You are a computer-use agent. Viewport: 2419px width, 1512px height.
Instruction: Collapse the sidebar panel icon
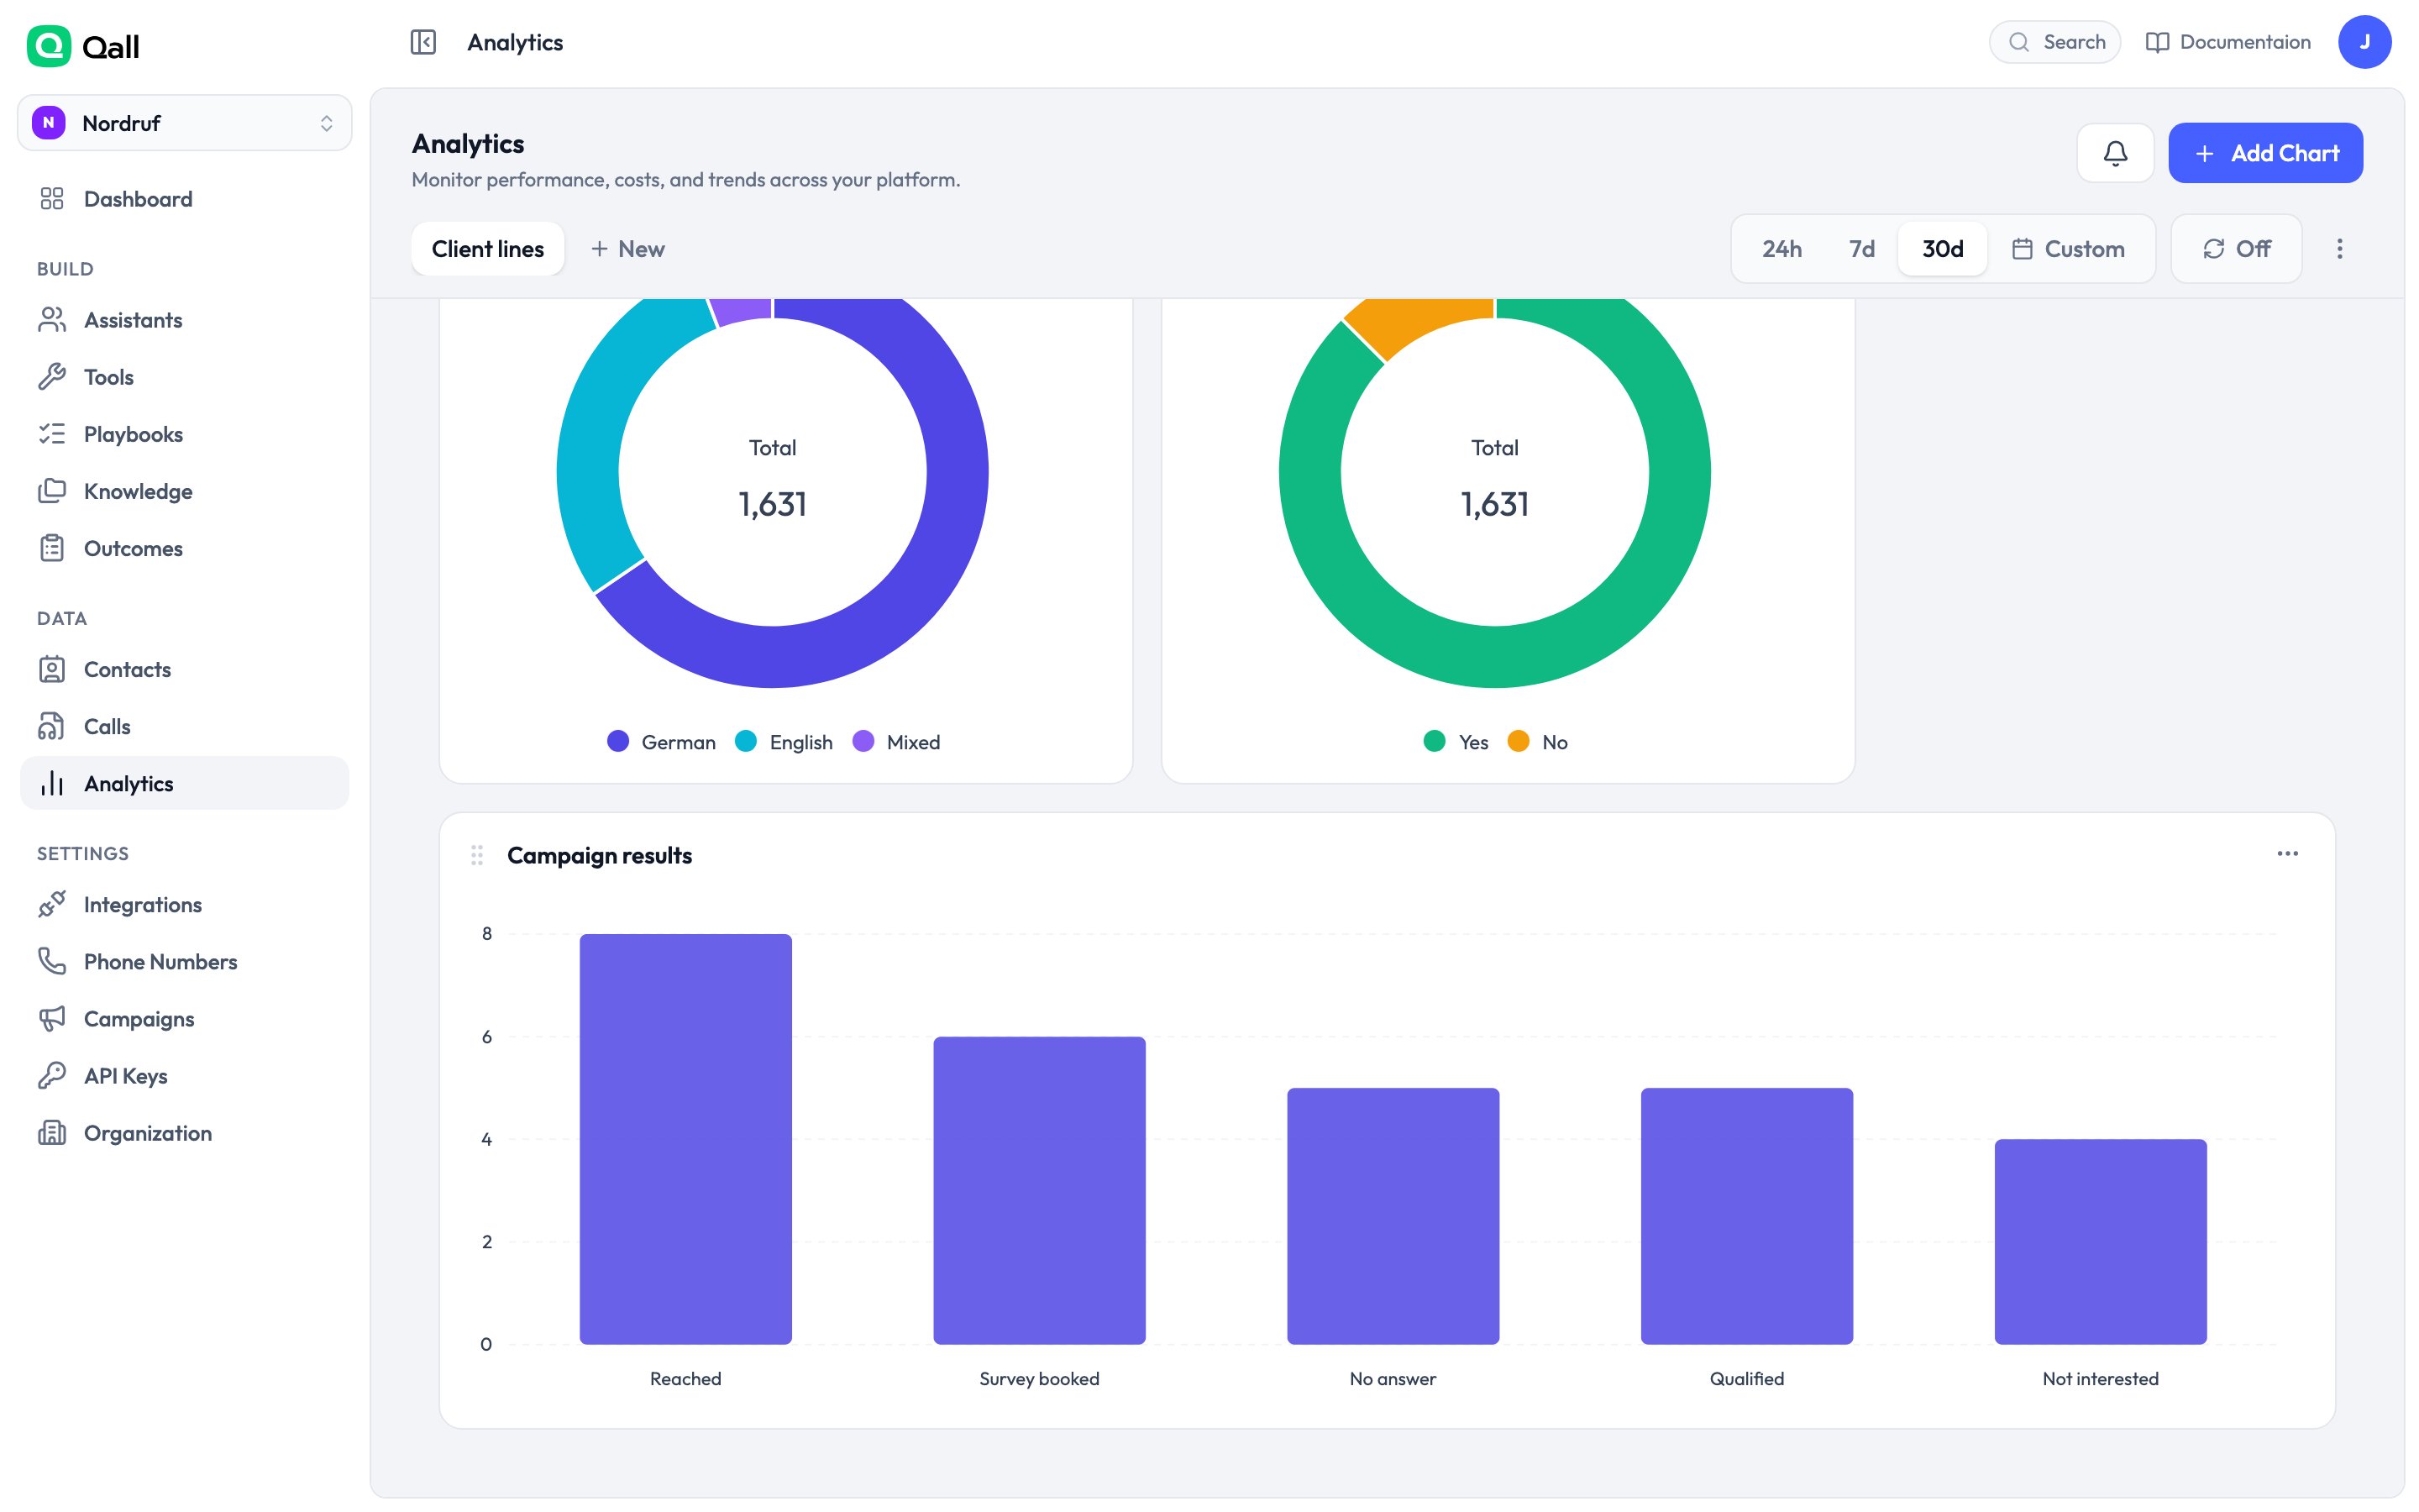pos(422,42)
